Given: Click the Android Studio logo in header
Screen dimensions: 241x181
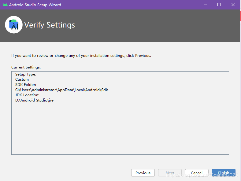Looking at the screenshot, I should coord(14,25).
